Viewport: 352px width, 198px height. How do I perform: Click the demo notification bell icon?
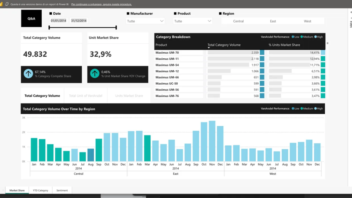click(x=7, y=4)
